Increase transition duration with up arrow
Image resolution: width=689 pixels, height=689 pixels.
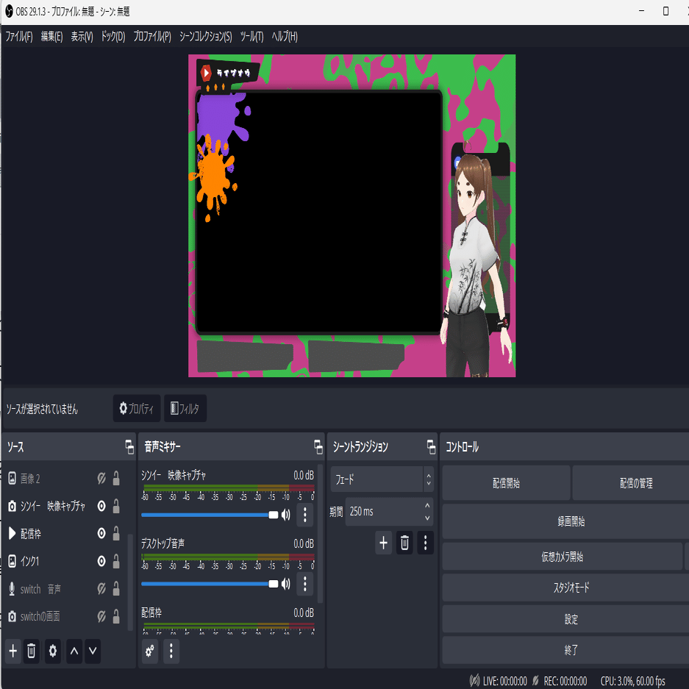[427, 506]
